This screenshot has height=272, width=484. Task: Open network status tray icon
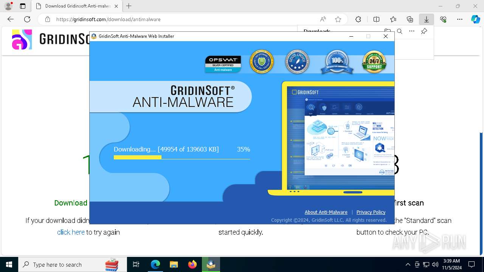(x=426, y=264)
